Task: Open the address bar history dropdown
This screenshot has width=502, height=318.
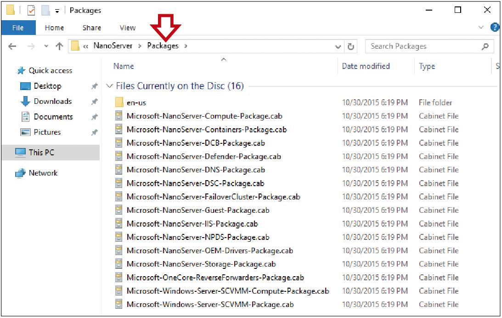Action: tap(338, 47)
